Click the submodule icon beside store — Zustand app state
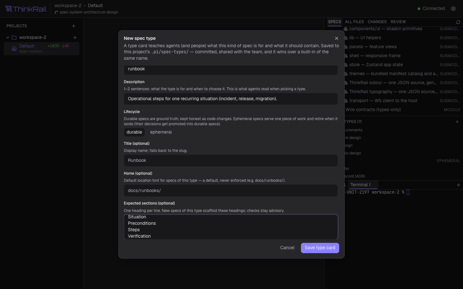Image resolution: width=463 pixels, height=289 pixels. (346, 65)
